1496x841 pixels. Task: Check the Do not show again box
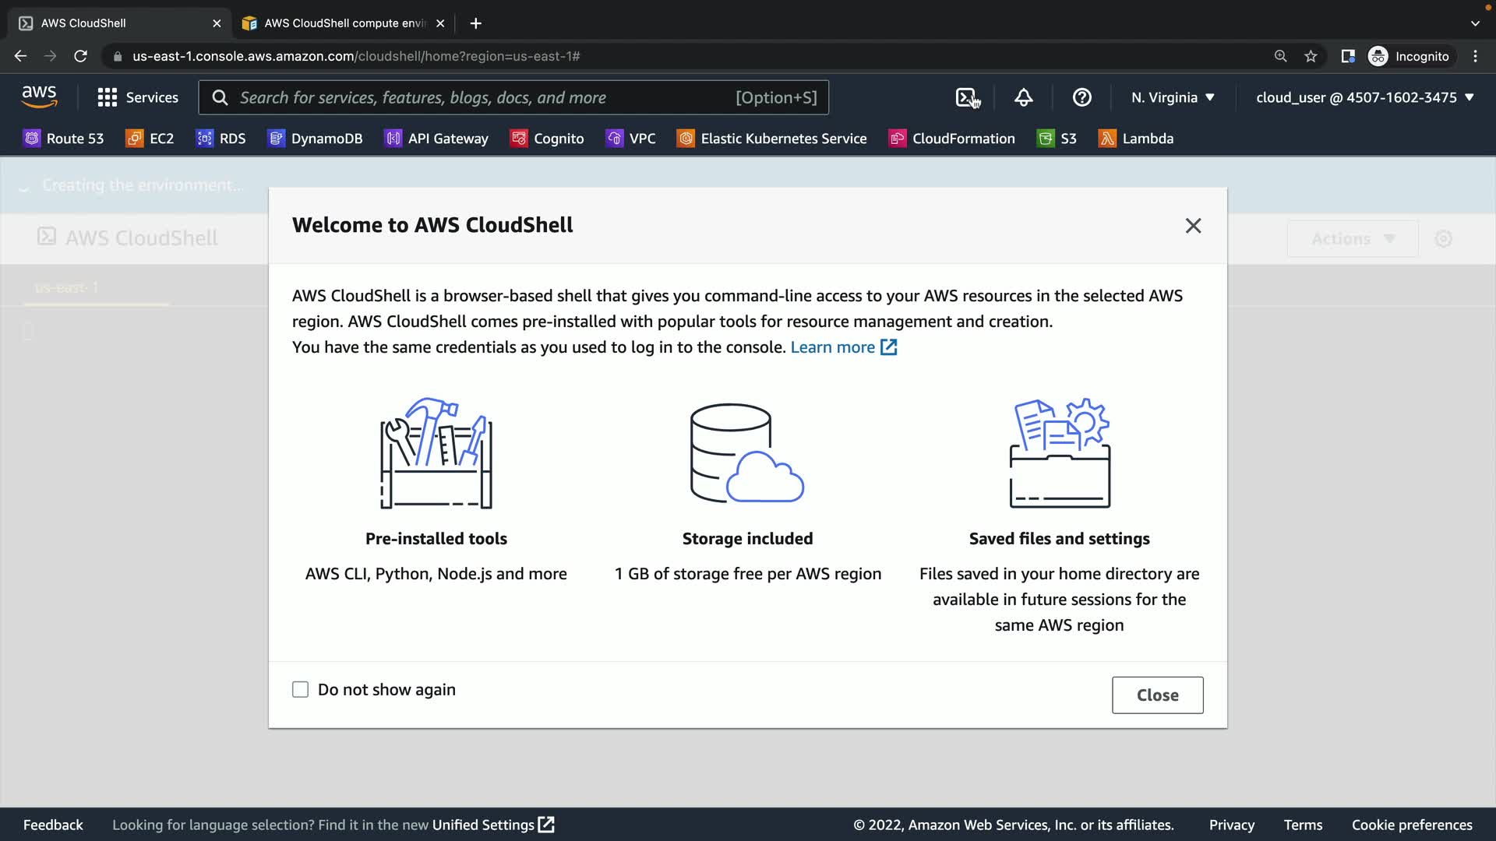[x=300, y=690]
